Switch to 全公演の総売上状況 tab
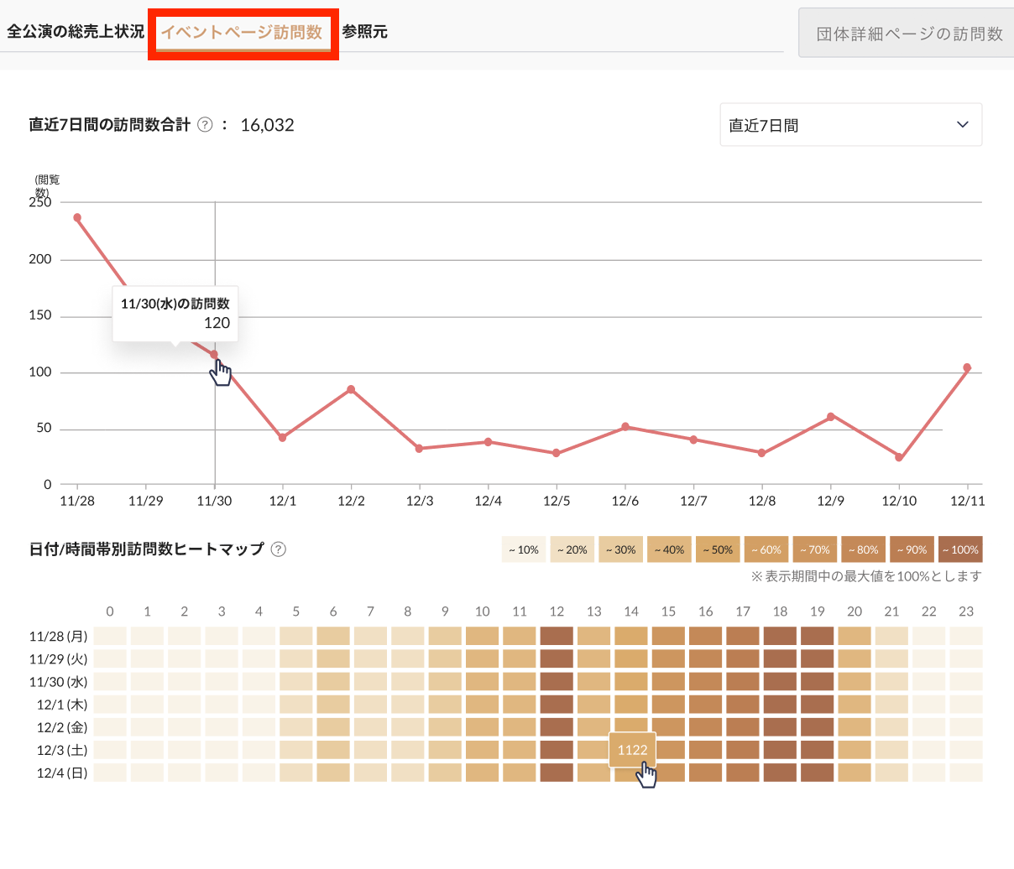Viewport: 1014px width, 869px height. 76,32
